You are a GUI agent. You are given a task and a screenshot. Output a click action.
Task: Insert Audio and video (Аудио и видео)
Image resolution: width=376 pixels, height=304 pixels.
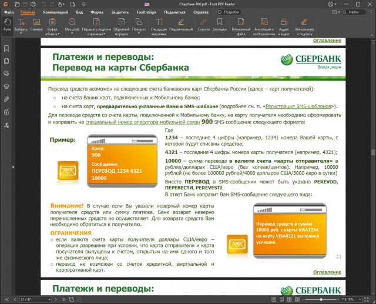tap(284, 26)
